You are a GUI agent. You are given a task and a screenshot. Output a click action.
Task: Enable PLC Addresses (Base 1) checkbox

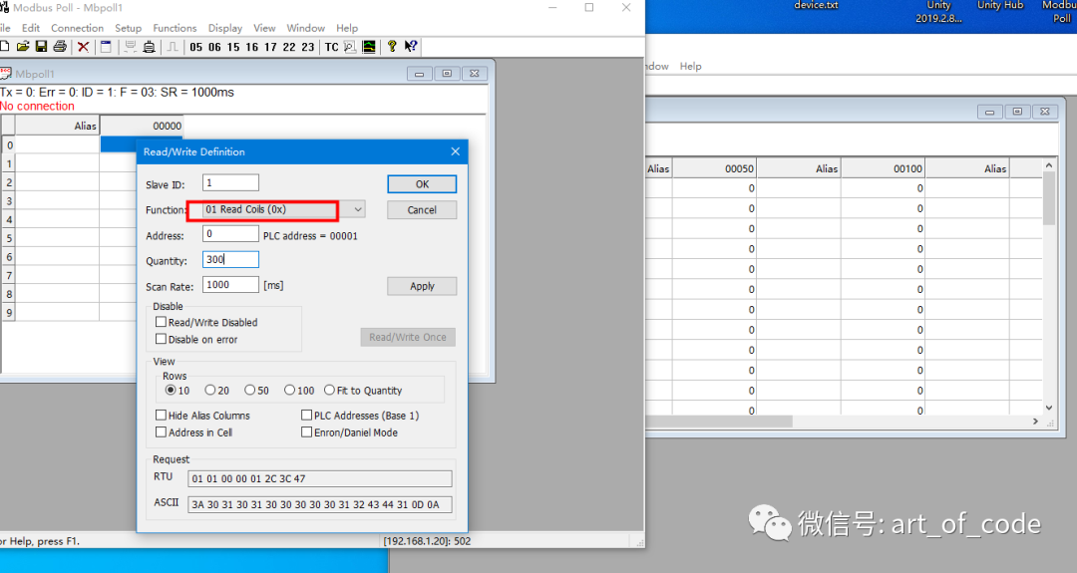[x=306, y=416]
